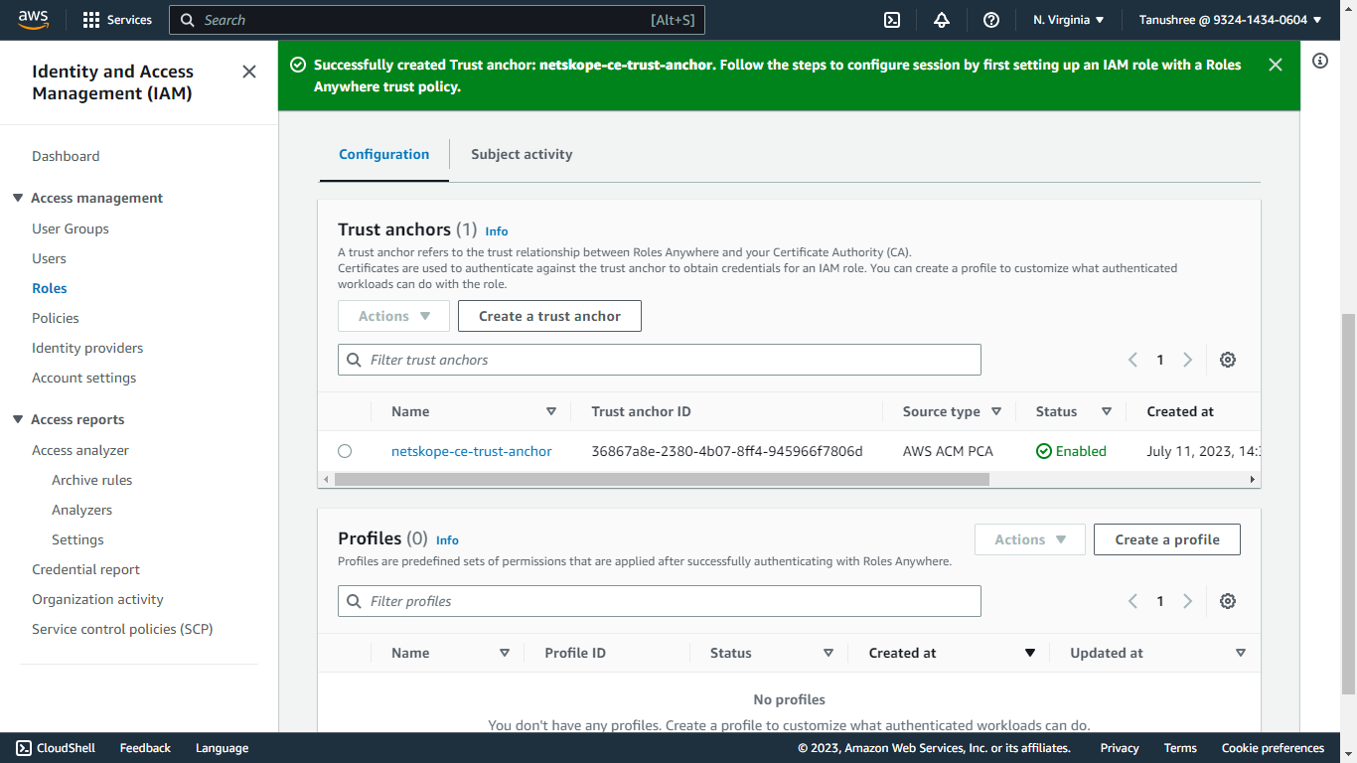The width and height of the screenshot is (1357, 763).
Task: Open Dashboard in the sidebar
Action: click(x=66, y=156)
